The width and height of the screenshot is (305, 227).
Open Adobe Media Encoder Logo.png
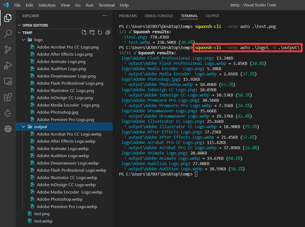(68, 105)
